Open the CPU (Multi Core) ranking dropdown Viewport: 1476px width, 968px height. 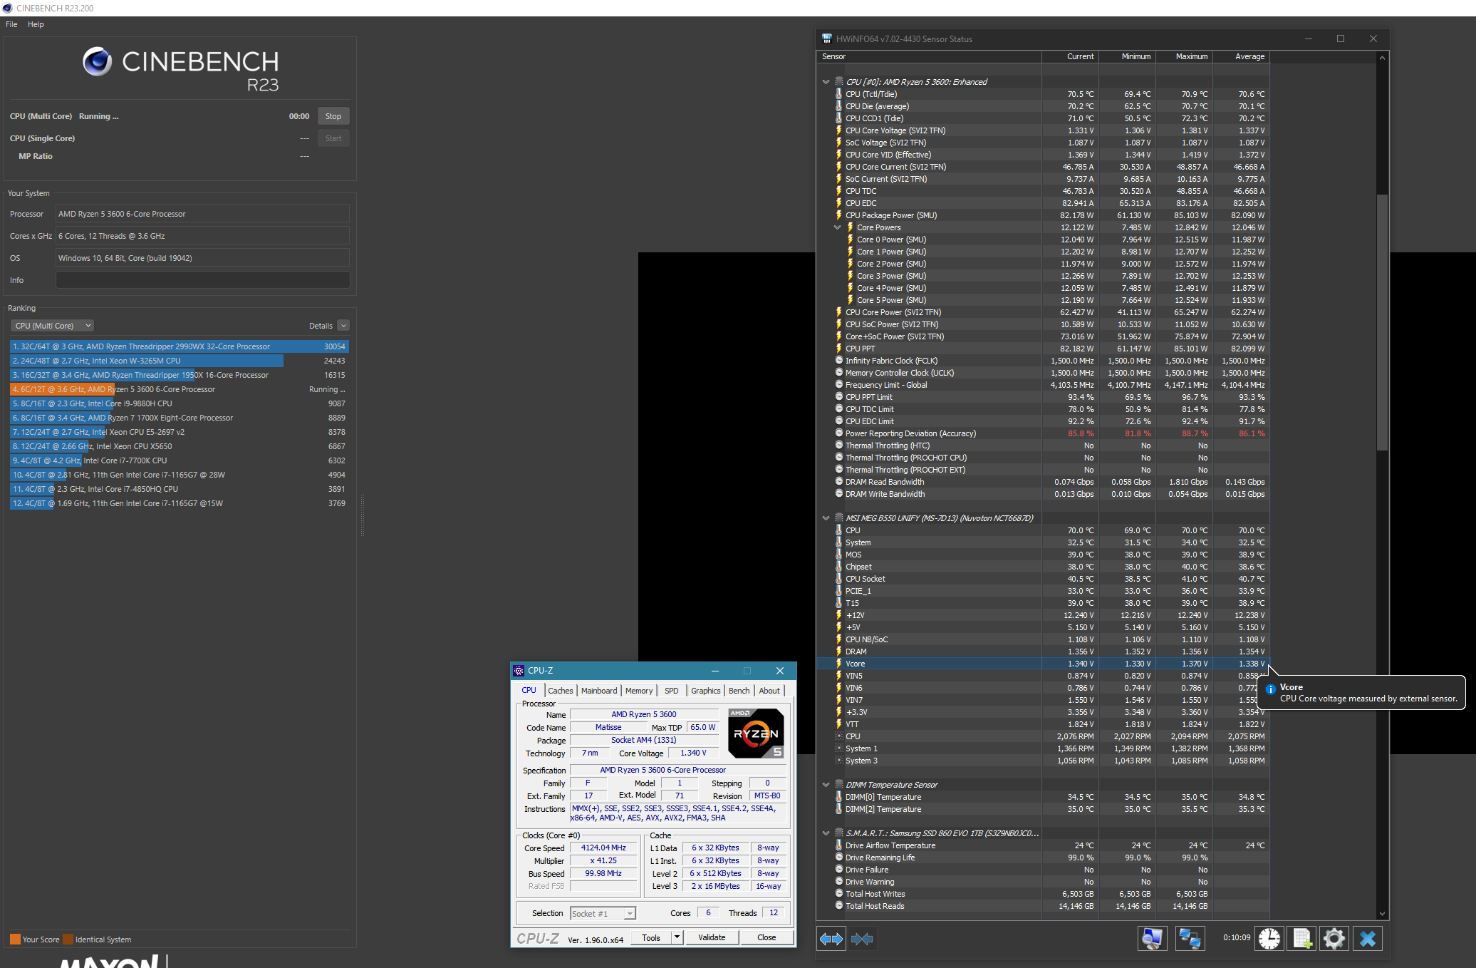click(x=52, y=326)
